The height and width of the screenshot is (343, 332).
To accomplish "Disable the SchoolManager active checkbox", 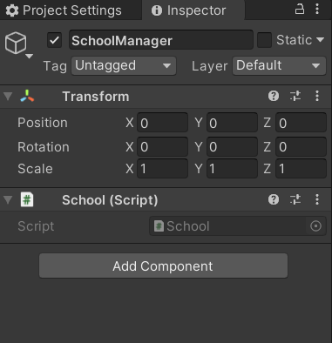I will (54, 40).
